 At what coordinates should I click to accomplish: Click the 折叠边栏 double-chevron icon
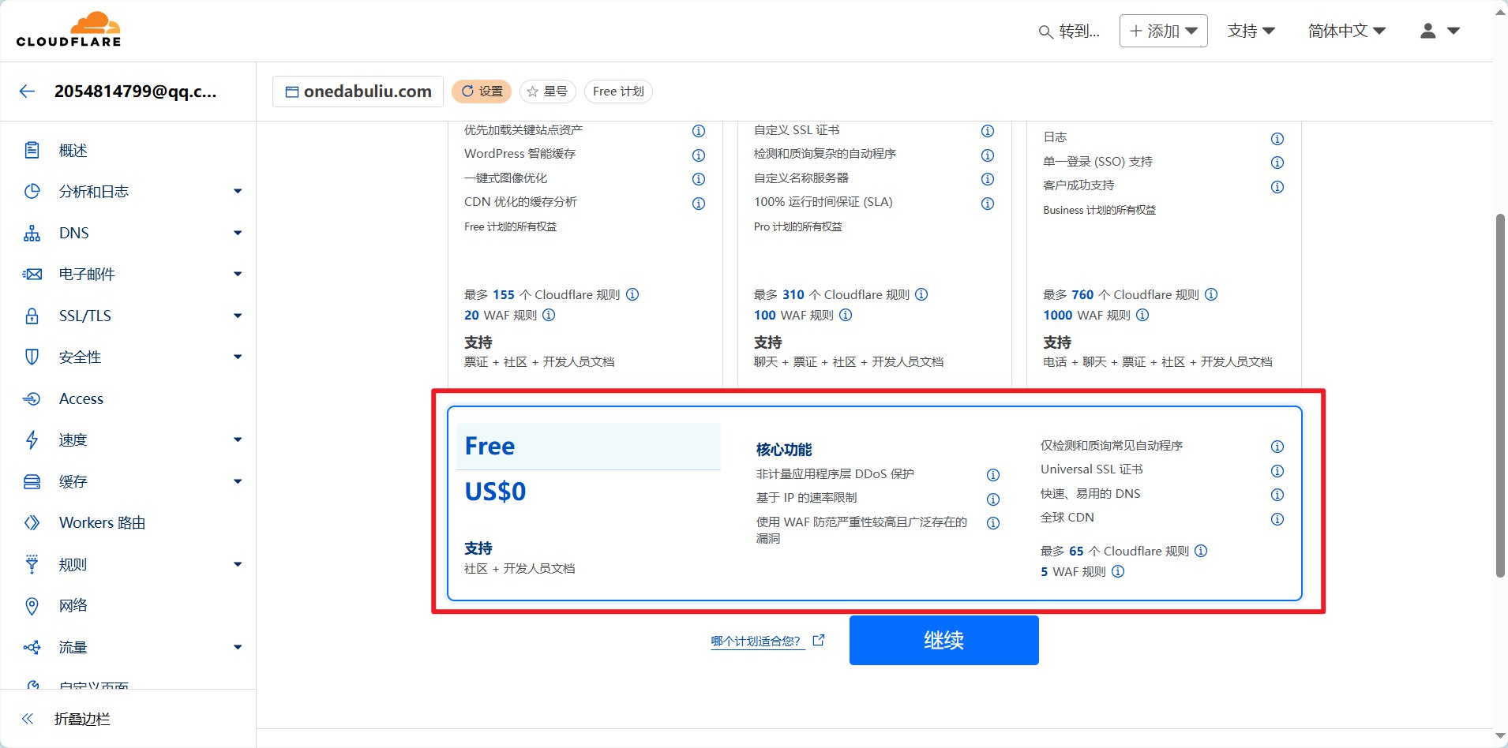[x=28, y=718]
